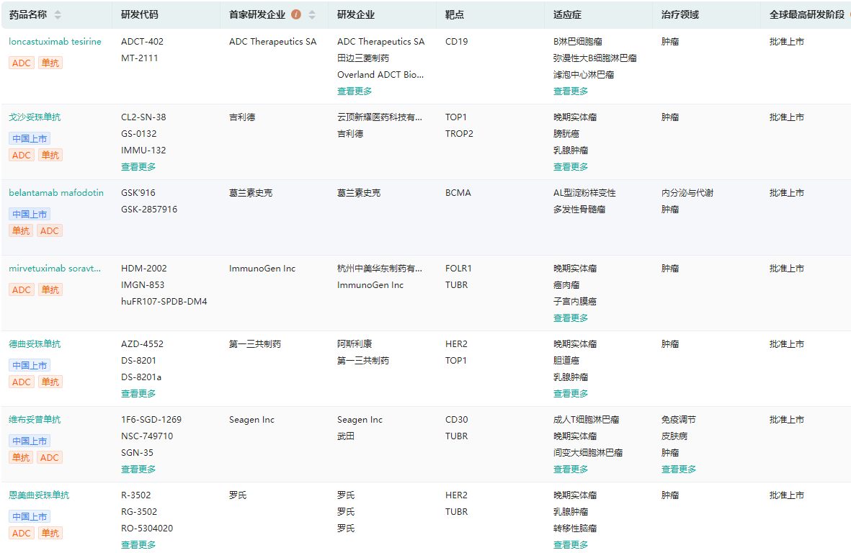Expand 查看更多 under 转移性脑瘤 indications

(571, 544)
